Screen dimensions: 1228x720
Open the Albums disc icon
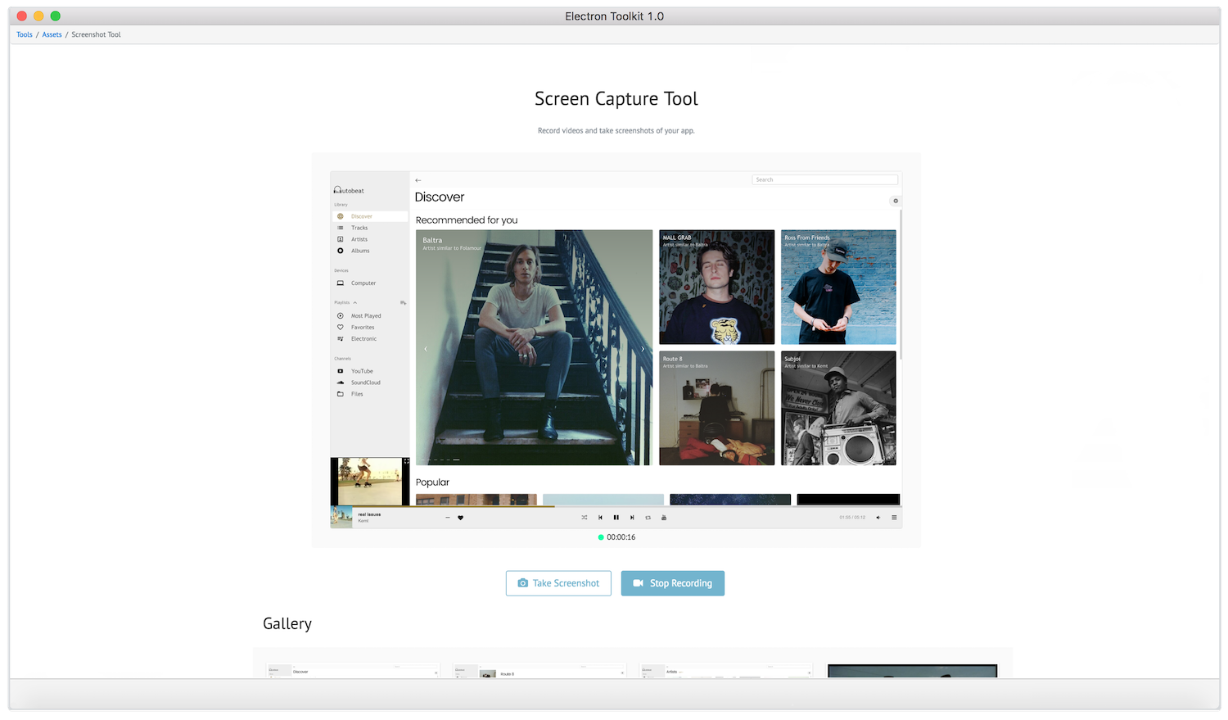coord(341,251)
